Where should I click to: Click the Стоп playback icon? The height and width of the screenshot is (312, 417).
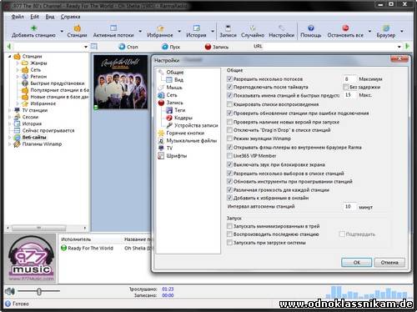click(x=122, y=47)
